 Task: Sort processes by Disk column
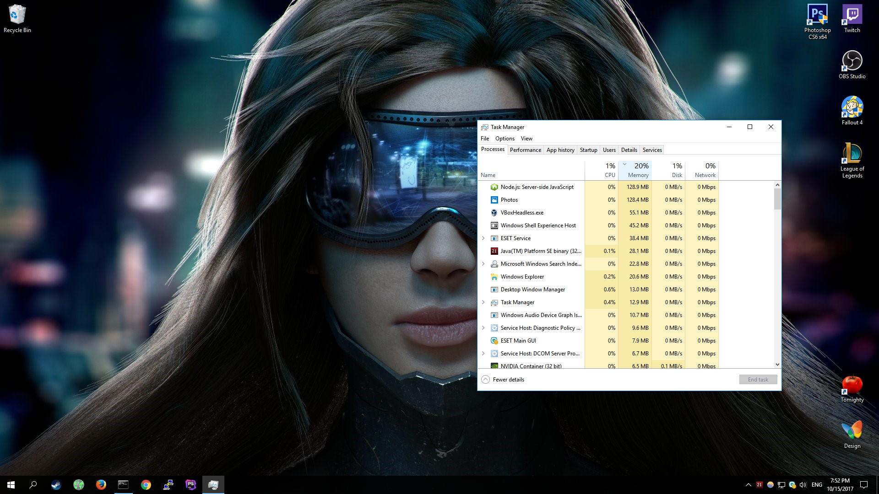(x=668, y=170)
